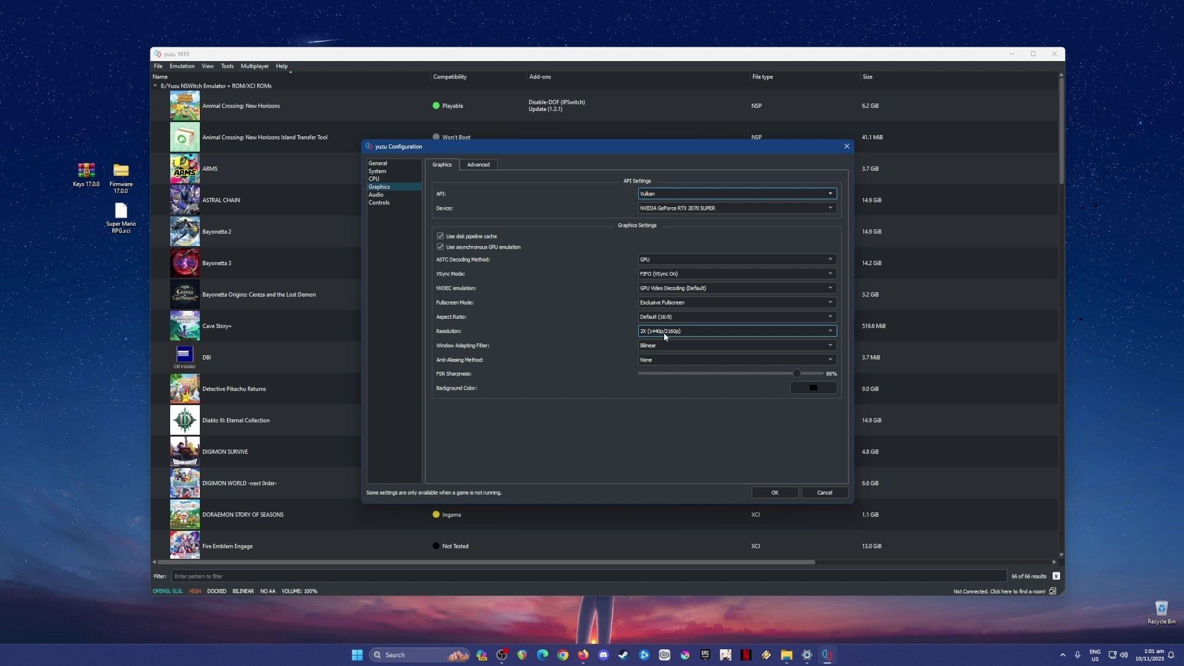The image size is (1184, 666).
Task: Select Audio in configuration sidebar
Action: [376, 195]
